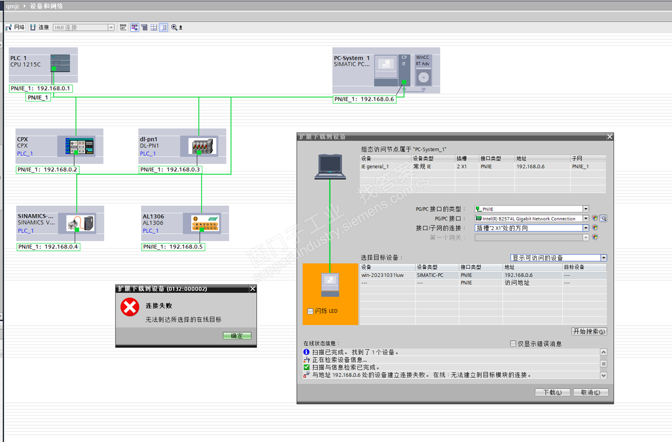Click the 网络 (Network) toolbar button

pos(15,27)
